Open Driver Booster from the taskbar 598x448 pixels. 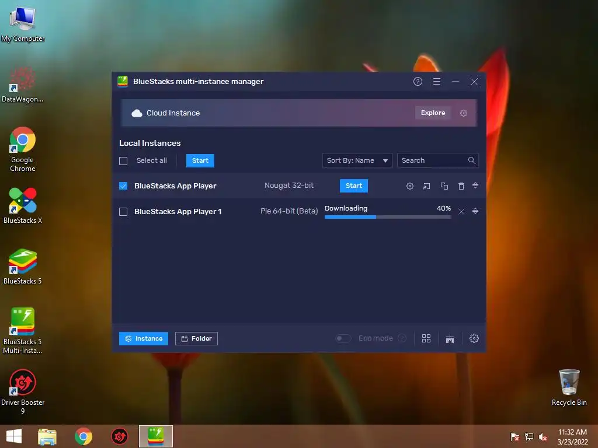tap(119, 436)
